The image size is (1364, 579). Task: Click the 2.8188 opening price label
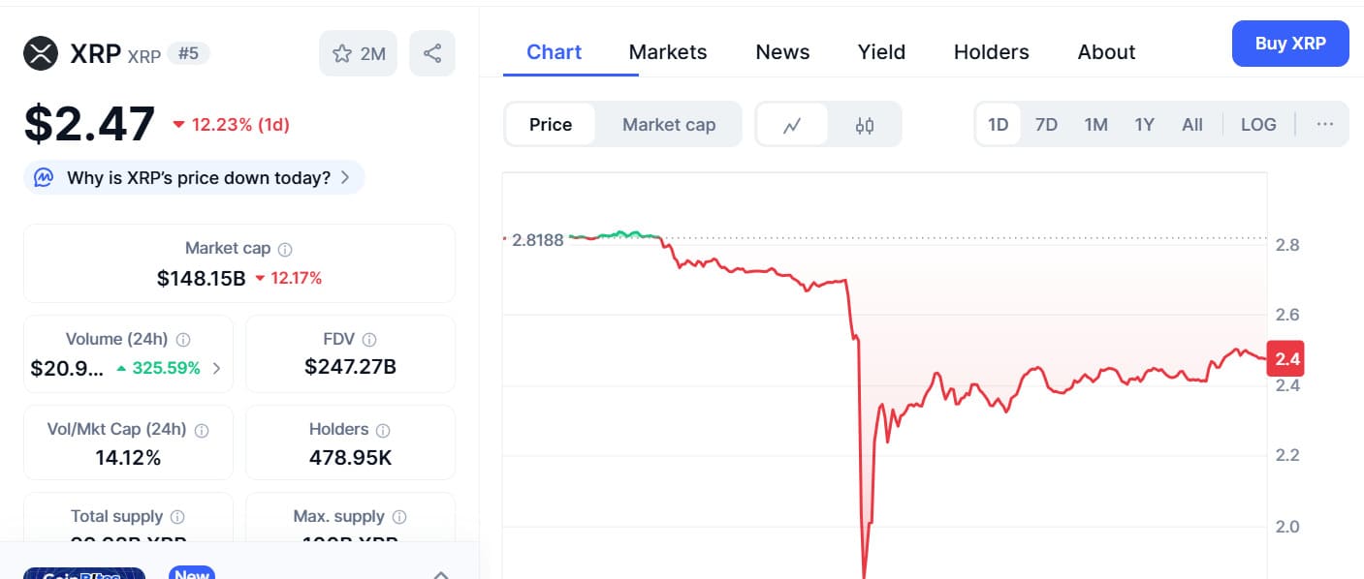[537, 240]
